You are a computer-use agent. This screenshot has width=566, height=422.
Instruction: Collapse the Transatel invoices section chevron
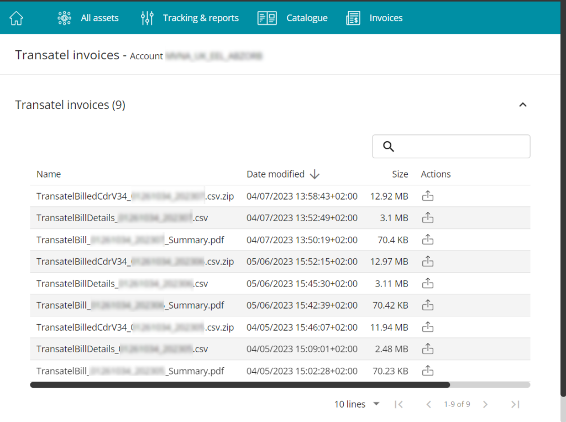(523, 104)
